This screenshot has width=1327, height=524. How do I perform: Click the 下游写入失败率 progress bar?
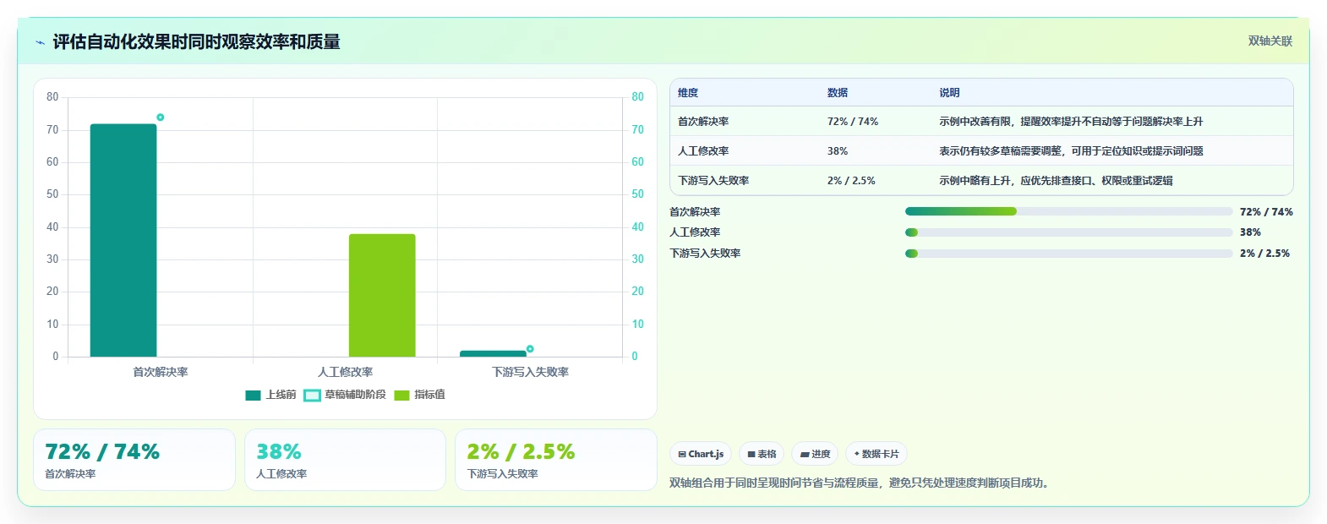(x=1068, y=254)
